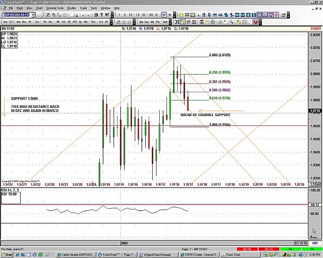Click the blue up arrow icon
Screen dimensions: 323x258
point(204,15)
